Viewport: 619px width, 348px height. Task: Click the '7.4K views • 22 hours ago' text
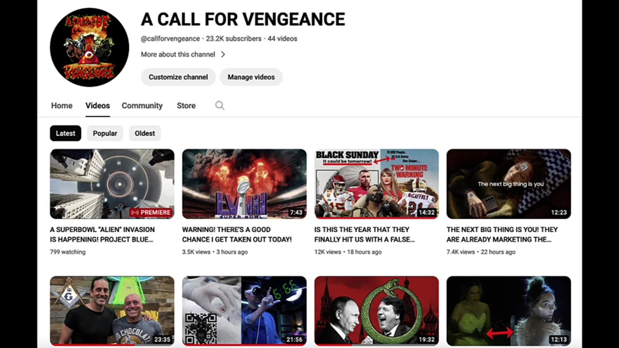click(x=481, y=252)
